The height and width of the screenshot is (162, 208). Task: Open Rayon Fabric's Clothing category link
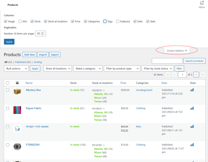pyautogui.click(x=141, y=108)
